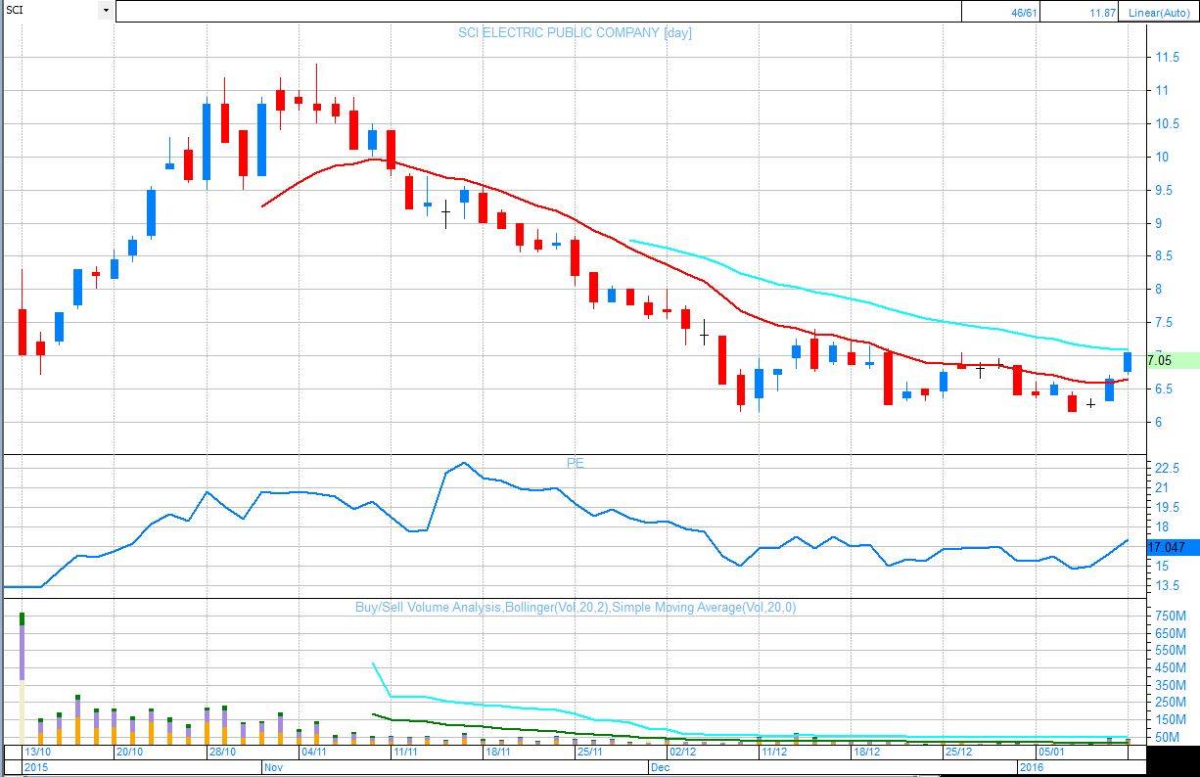Click the Nov month label on the timeline
The image size is (1200, 777).
click(273, 768)
